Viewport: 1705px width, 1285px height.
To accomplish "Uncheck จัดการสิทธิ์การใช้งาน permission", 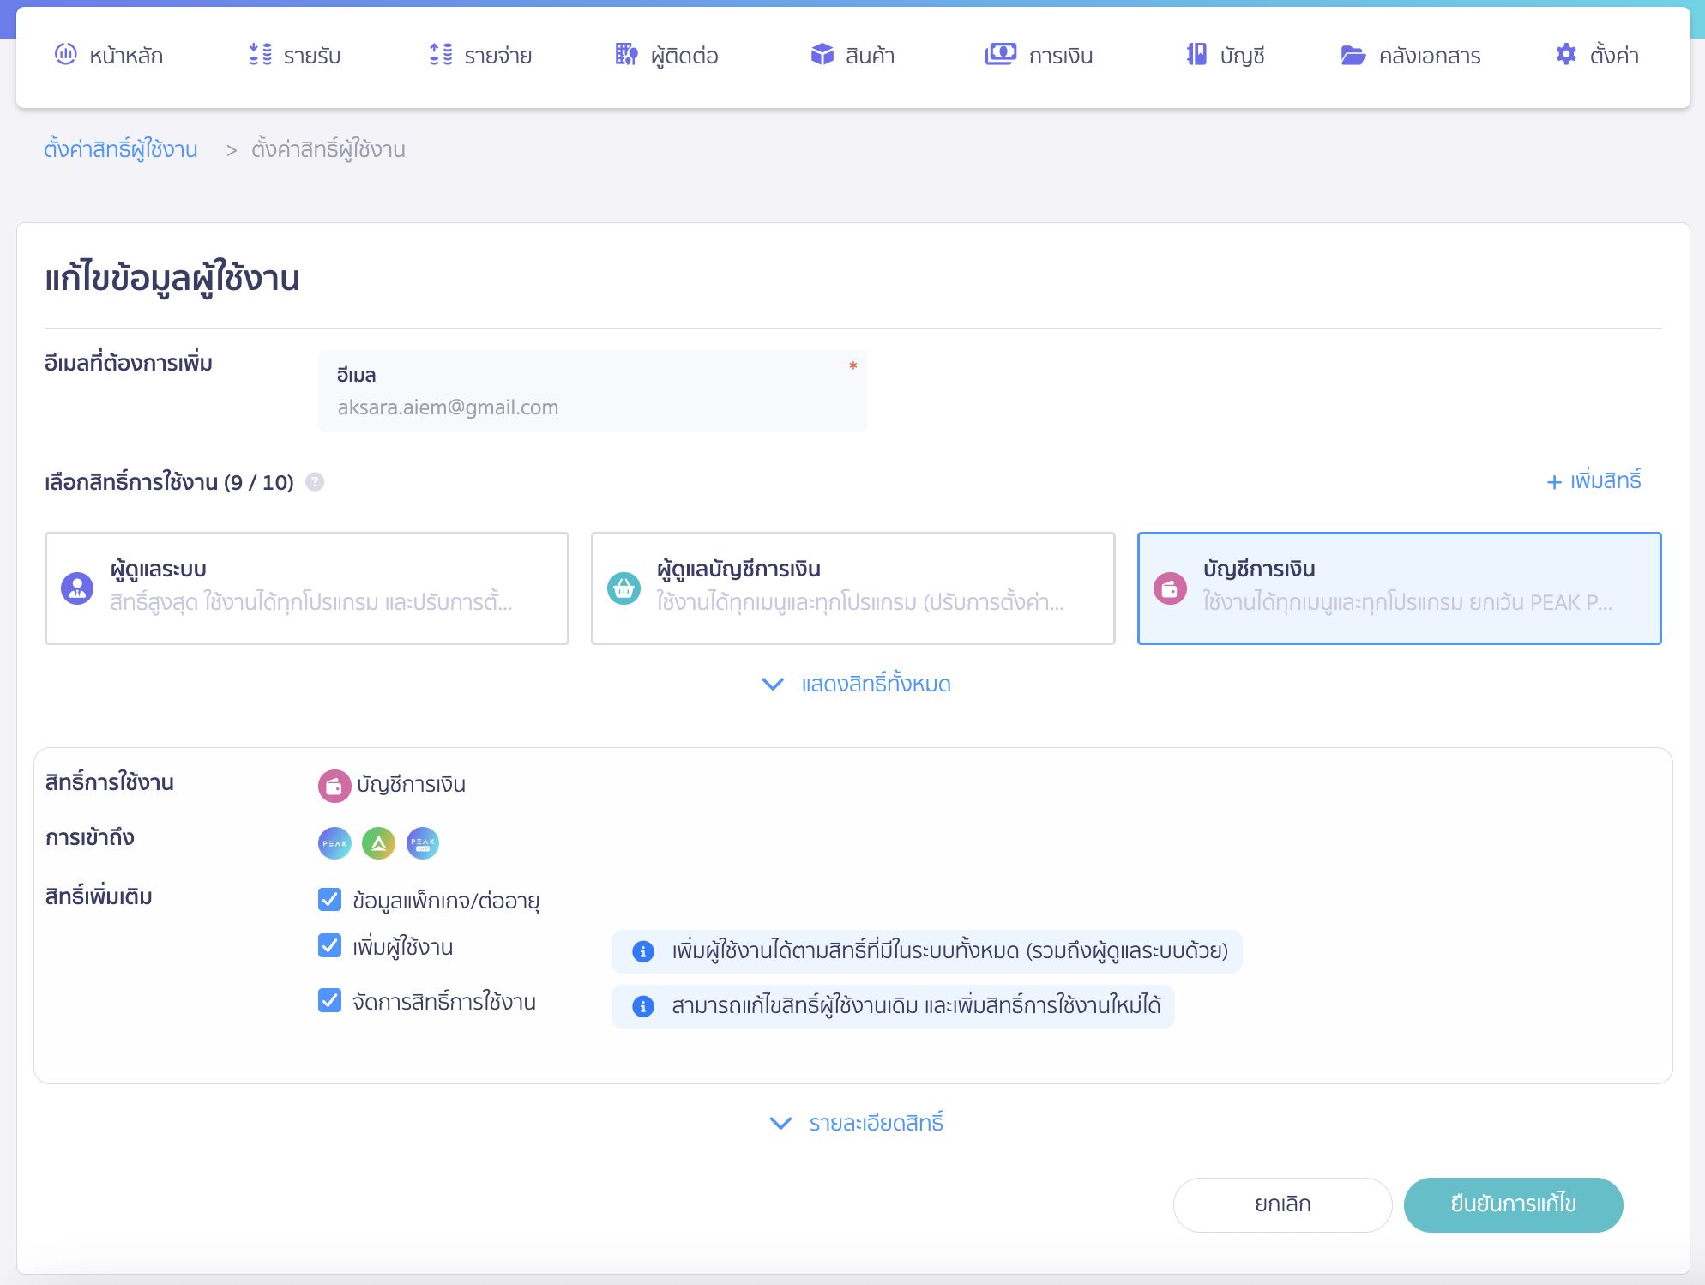I will (x=329, y=1000).
